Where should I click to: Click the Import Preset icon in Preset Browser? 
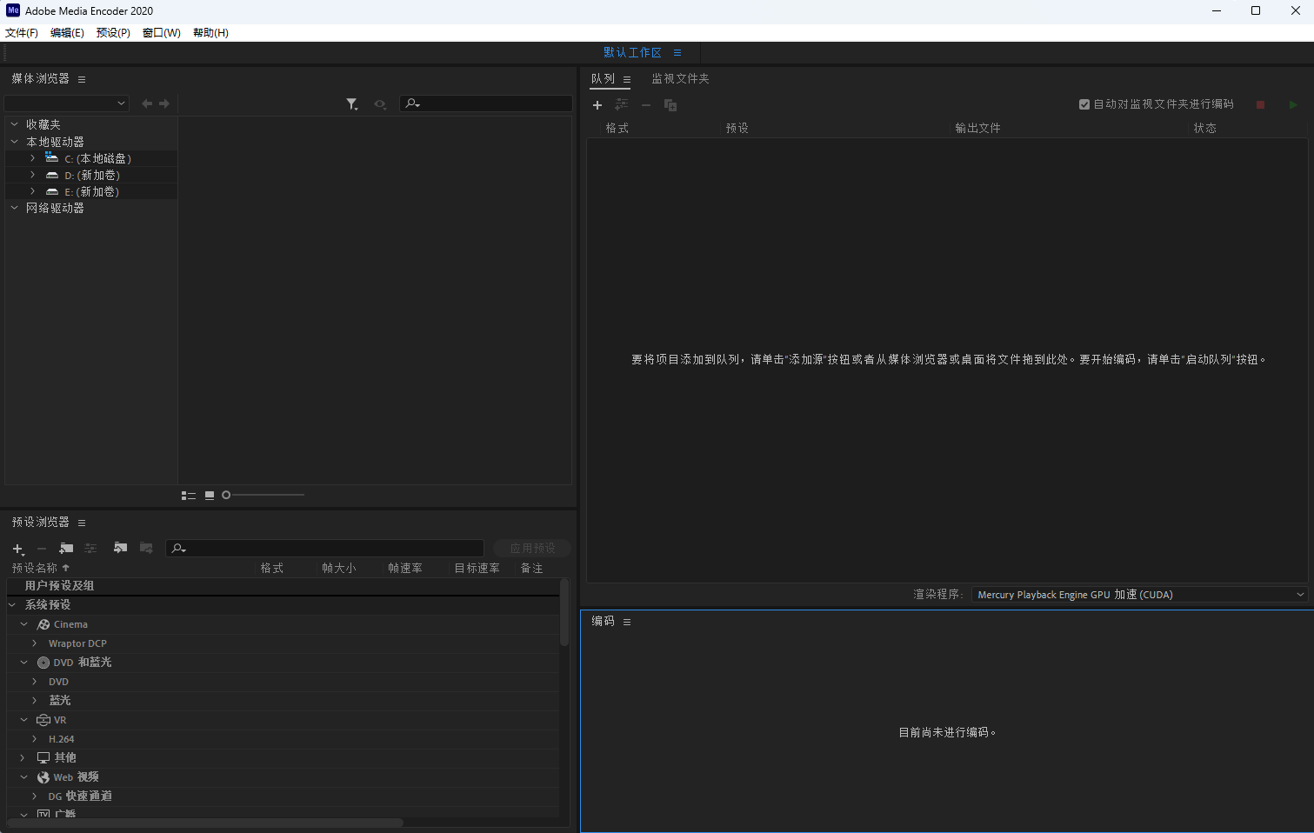pos(120,549)
